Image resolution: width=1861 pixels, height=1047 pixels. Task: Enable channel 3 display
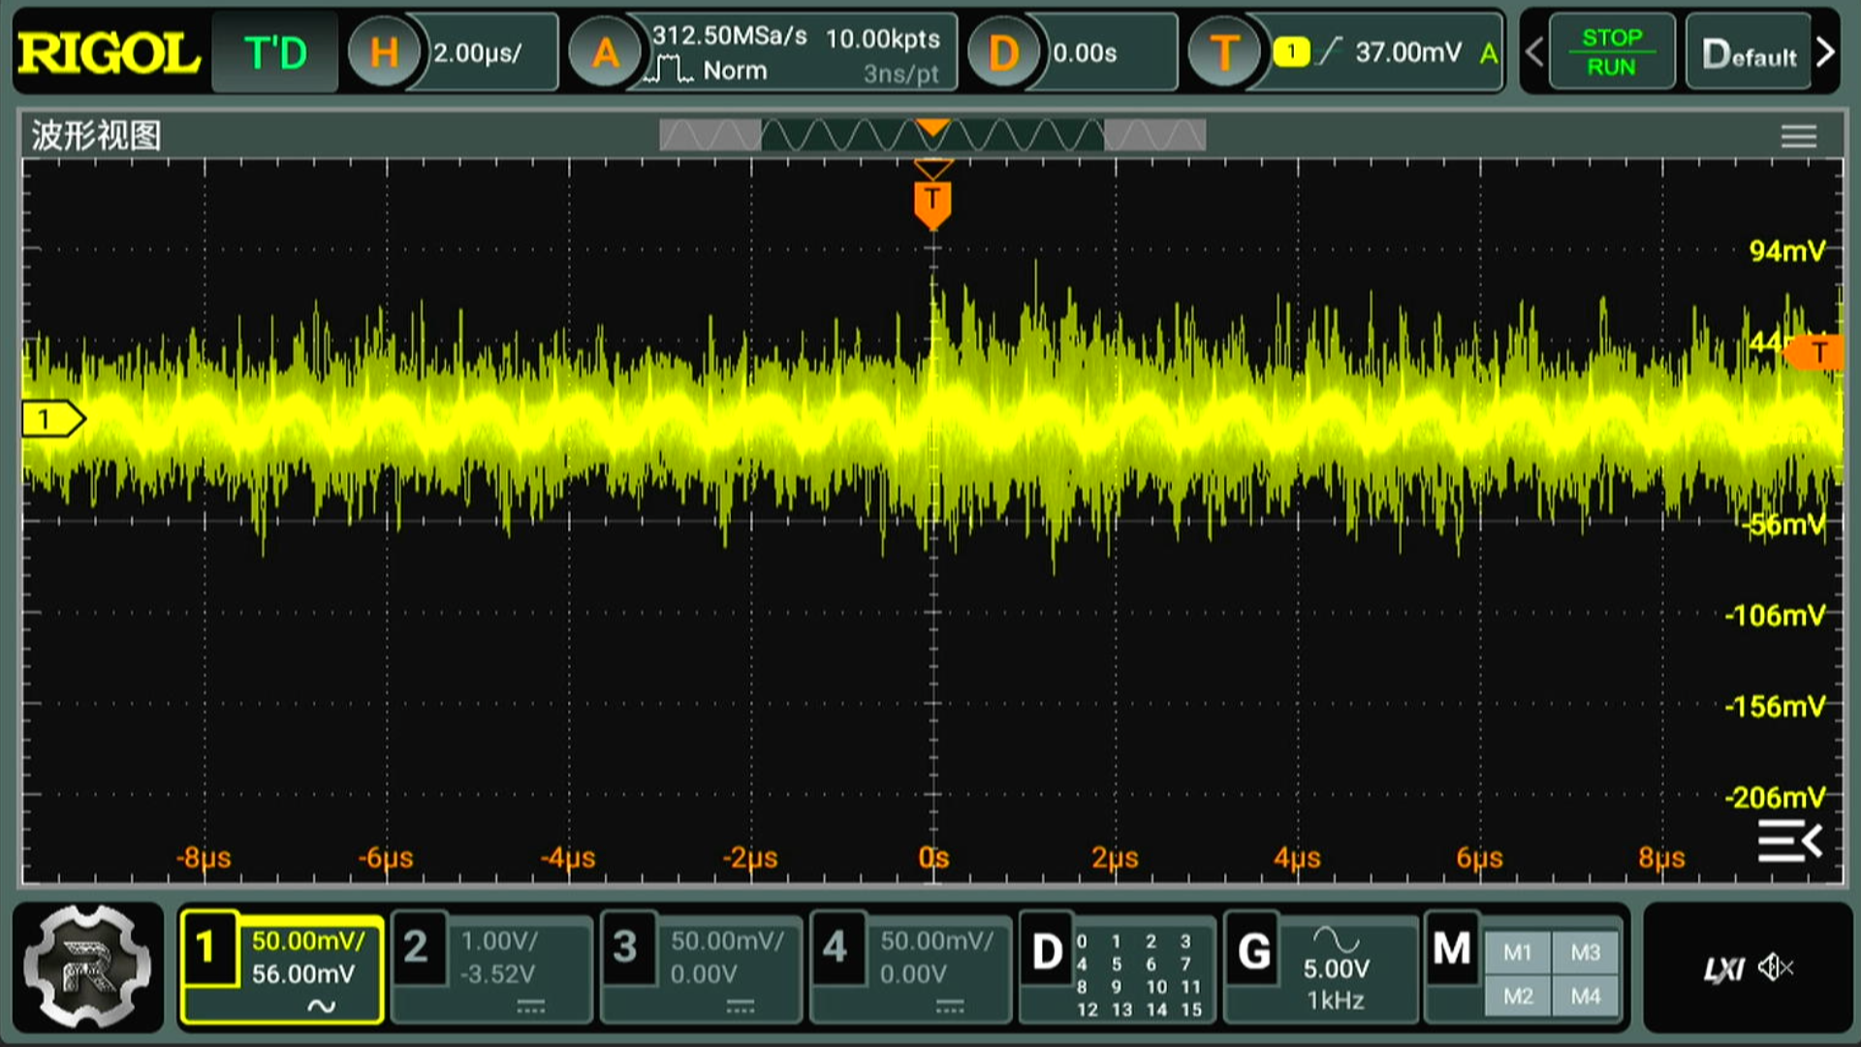[626, 948]
